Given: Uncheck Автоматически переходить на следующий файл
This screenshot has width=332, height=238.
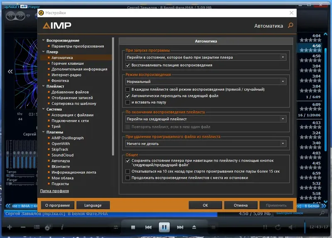Looking at the screenshot, I should (128, 96).
